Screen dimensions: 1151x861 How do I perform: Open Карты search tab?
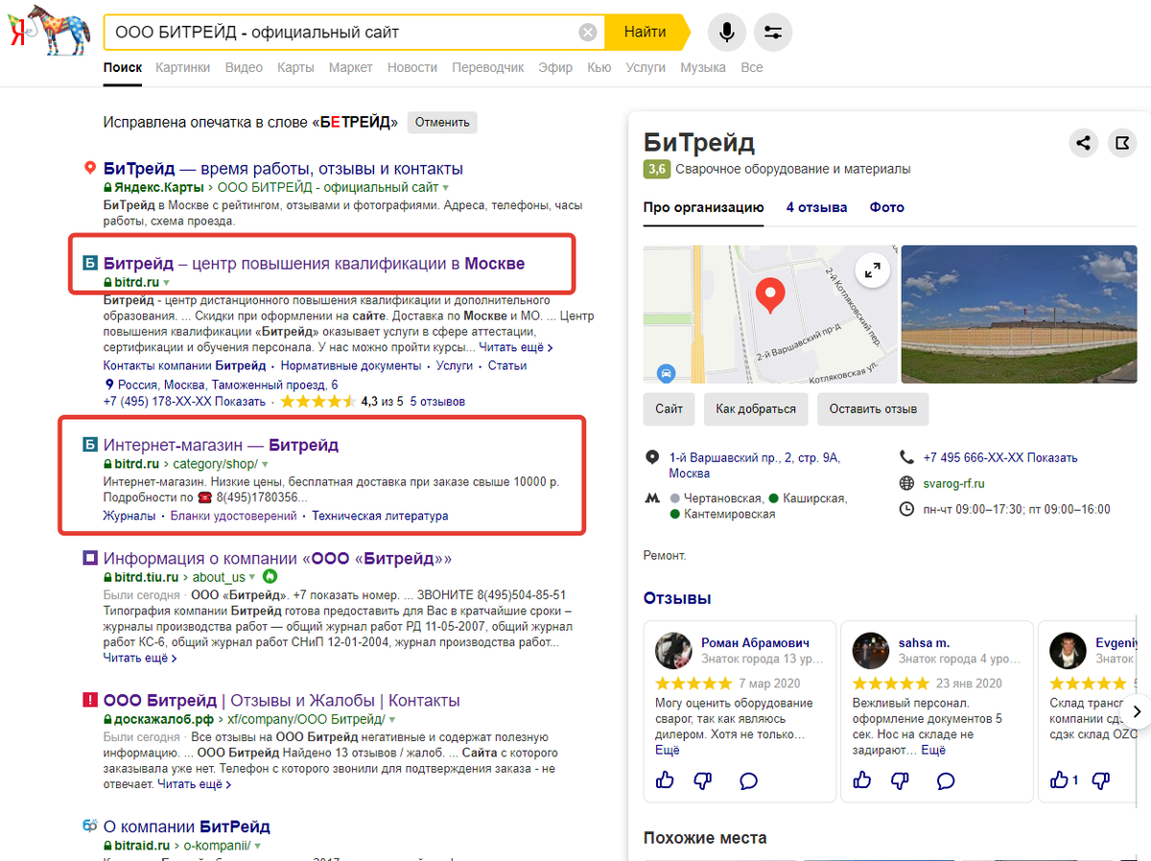[x=295, y=67]
